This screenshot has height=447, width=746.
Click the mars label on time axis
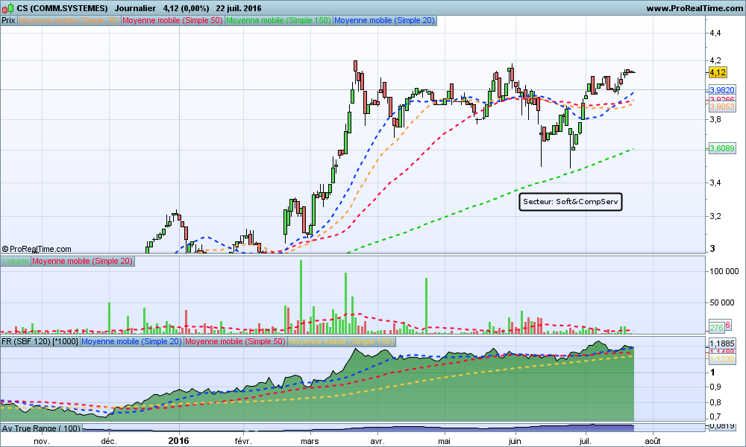[x=310, y=441]
